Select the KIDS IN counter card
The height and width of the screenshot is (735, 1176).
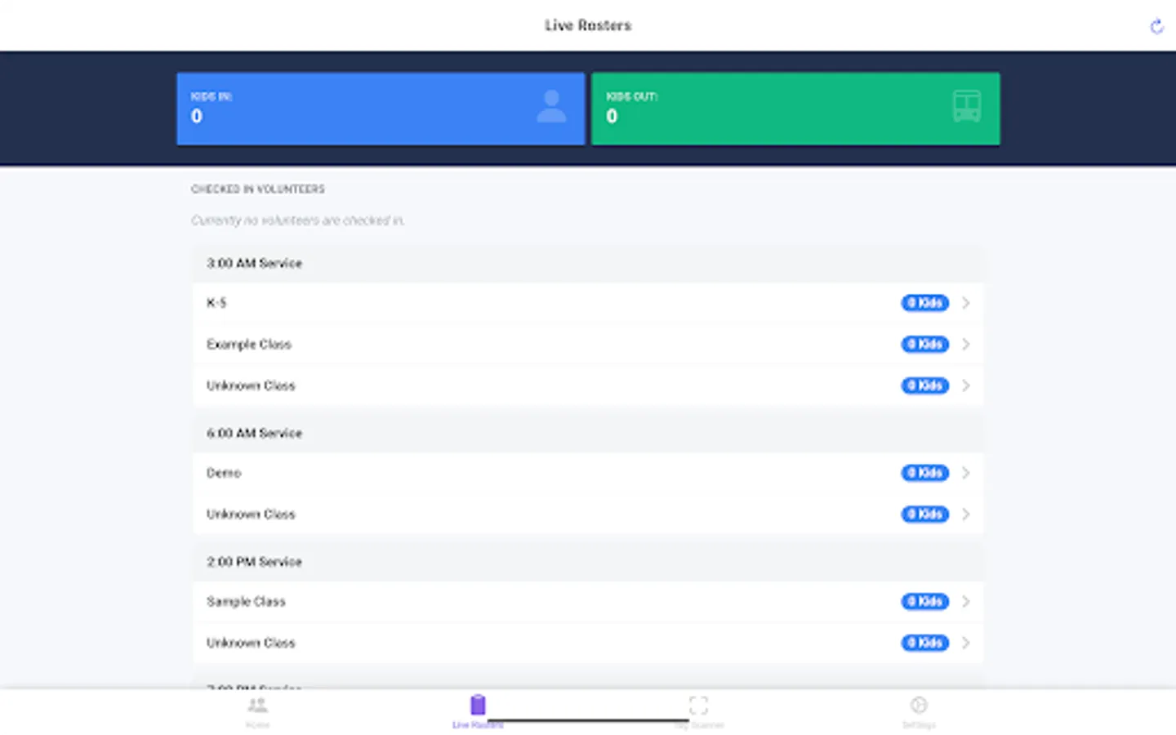pos(380,109)
